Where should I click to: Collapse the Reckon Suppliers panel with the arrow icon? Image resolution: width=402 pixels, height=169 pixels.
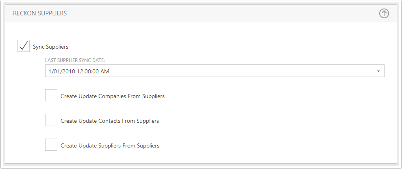(384, 13)
